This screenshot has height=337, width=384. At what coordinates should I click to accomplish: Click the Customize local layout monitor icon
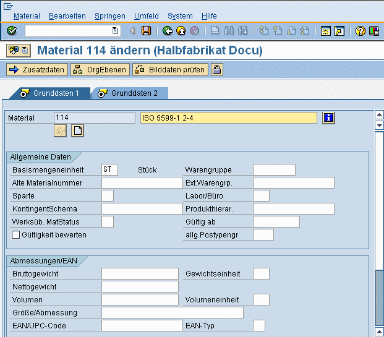374,31
